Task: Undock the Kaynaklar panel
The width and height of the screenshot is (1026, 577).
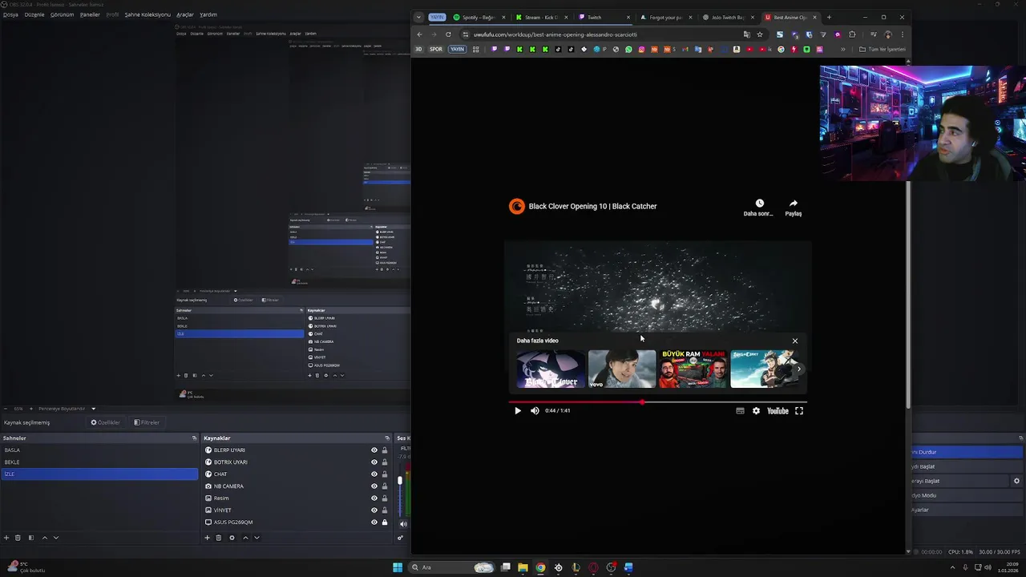Action: pos(387,438)
